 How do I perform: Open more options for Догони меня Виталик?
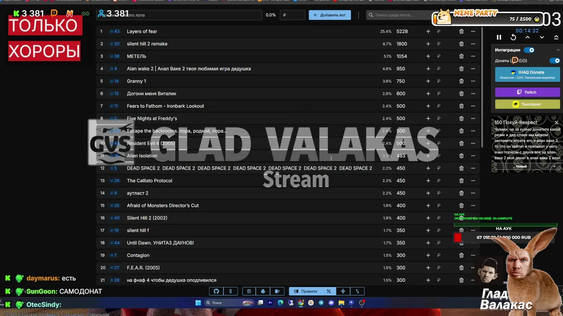pos(473,93)
